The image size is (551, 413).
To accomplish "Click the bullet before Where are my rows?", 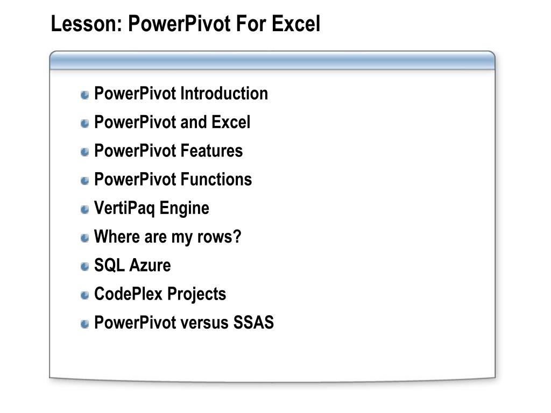I will point(85,238).
